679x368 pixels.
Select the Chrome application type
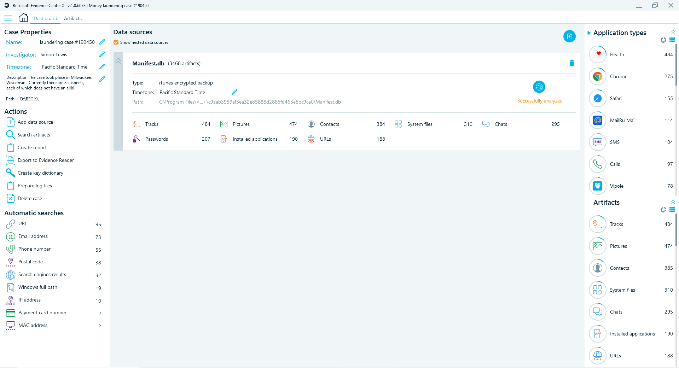[631, 76]
